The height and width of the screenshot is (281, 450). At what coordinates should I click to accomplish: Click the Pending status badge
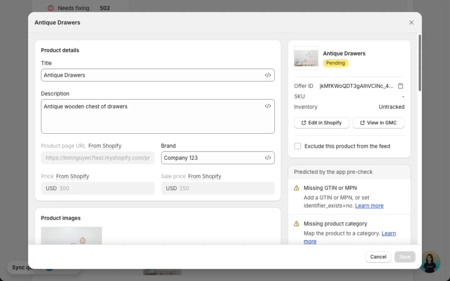(335, 63)
